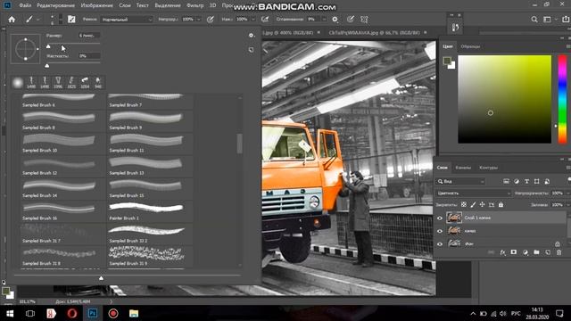Open the opacity slider dropdown arrow

[x=199, y=20]
